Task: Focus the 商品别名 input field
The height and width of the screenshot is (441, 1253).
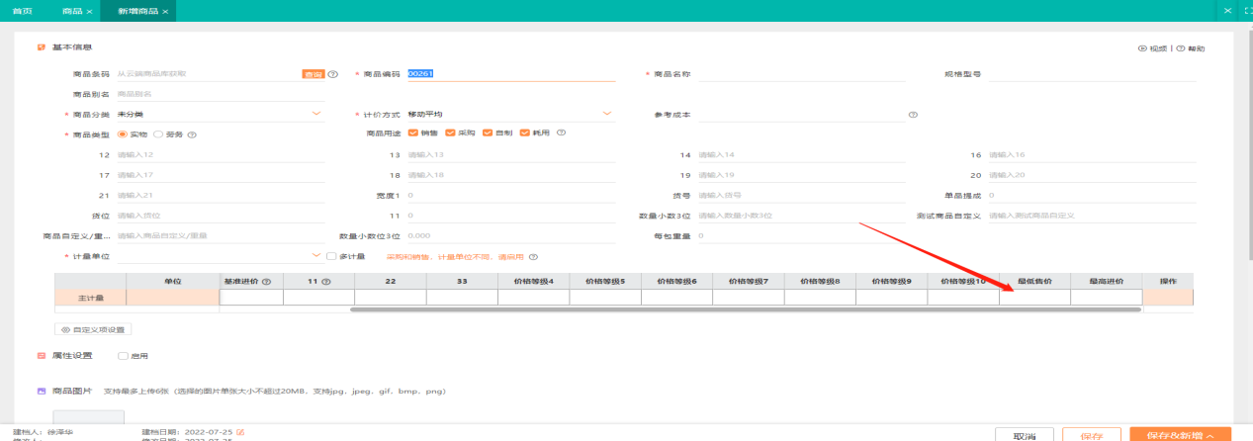Action: click(220, 94)
